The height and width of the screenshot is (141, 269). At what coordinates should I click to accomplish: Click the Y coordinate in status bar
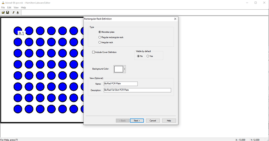tap(255, 140)
